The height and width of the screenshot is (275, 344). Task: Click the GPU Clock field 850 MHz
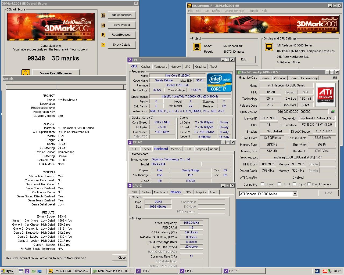click(x=268, y=164)
